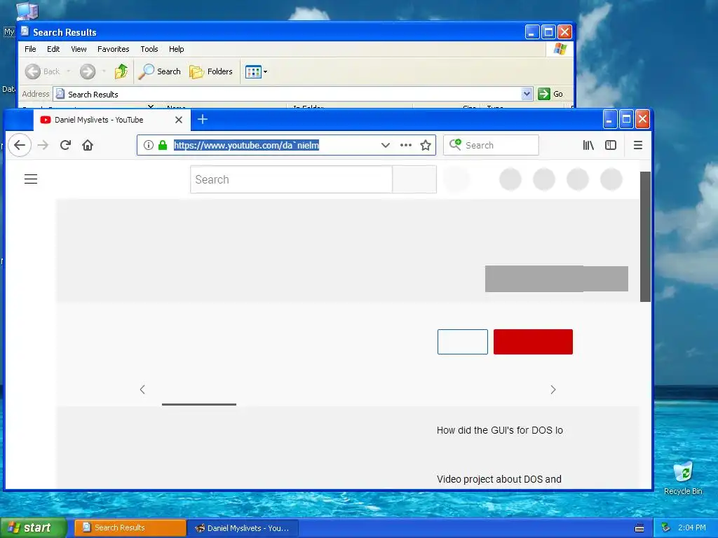Select the Daniel Myslivets - YouTube tab
Image resolution: width=718 pixels, height=538 pixels.
tap(111, 120)
